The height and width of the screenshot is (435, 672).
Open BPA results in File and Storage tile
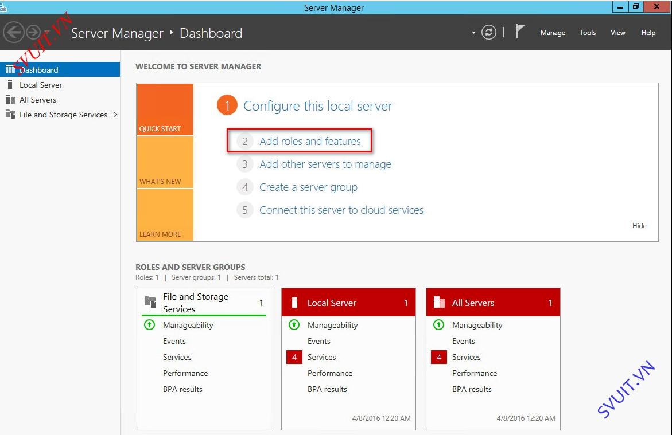coord(182,389)
